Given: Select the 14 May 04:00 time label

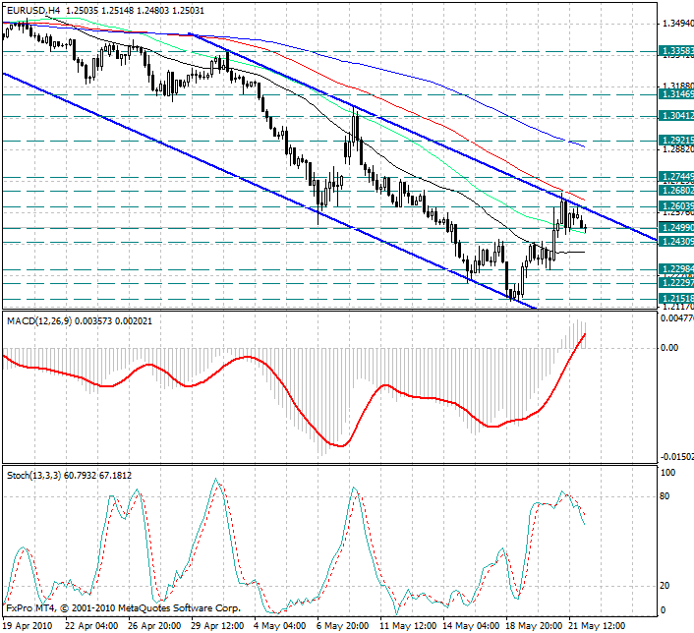Looking at the screenshot, I should (x=471, y=626).
